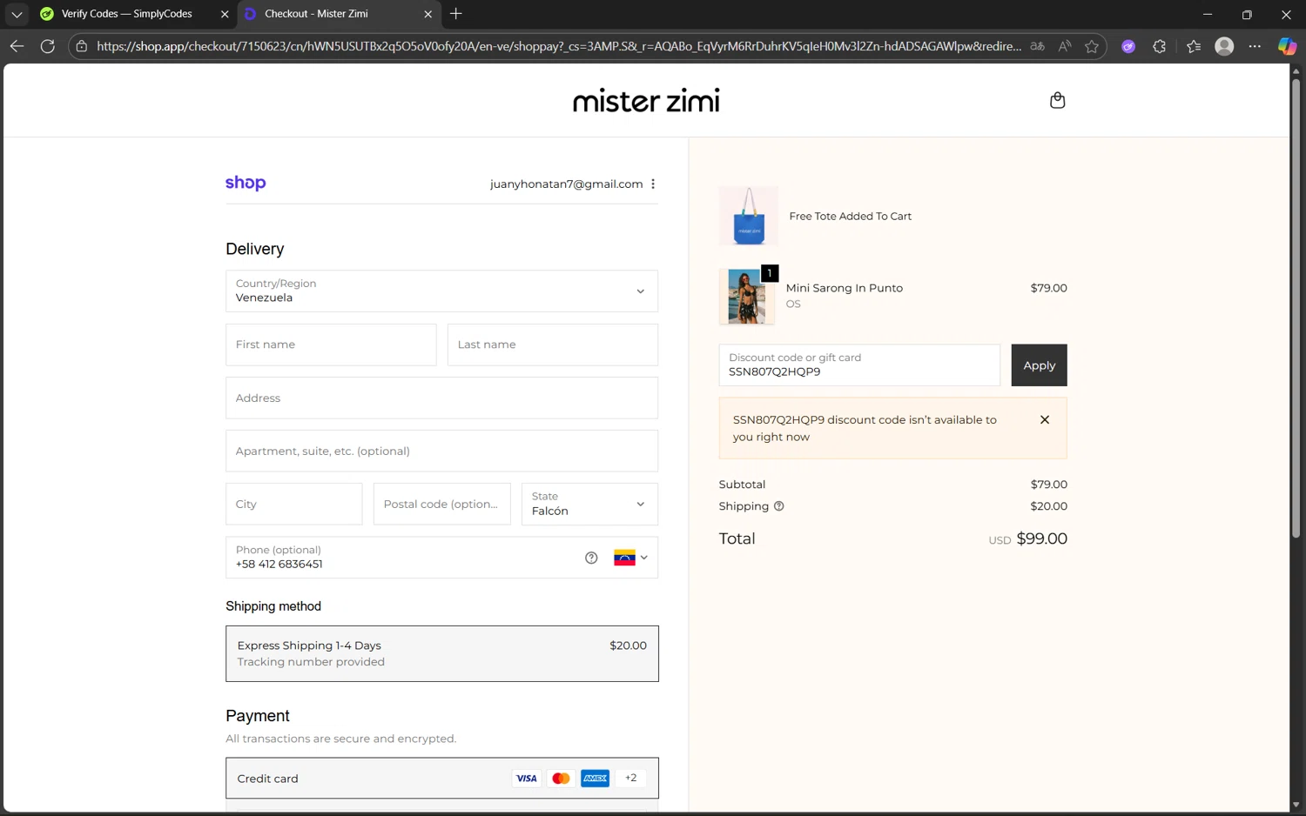1306x816 pixels.
Task: Open the shopping bag cart icon
Action: [1057, 100]
